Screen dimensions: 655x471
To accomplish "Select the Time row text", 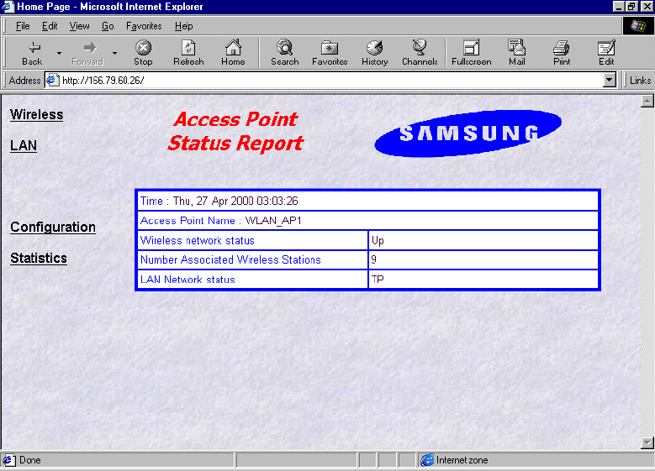I will [219, 201].
